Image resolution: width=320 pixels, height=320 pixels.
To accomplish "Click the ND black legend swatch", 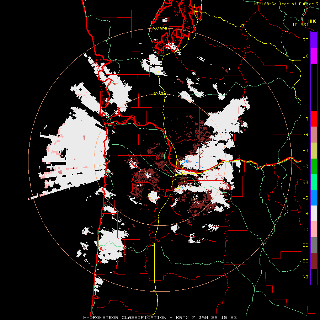I will tap(314, 277).
